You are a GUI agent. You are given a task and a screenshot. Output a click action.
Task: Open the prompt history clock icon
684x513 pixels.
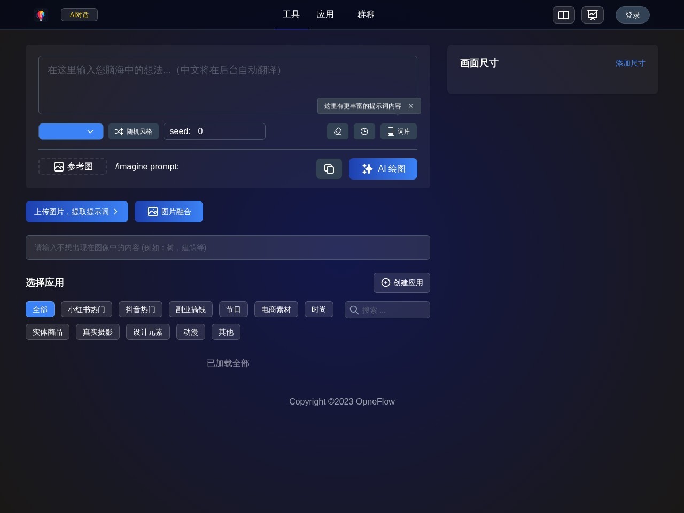pos(364,131)
